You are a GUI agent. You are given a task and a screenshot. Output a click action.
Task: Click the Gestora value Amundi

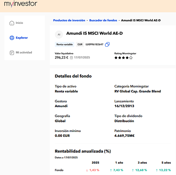coord(61,106)
